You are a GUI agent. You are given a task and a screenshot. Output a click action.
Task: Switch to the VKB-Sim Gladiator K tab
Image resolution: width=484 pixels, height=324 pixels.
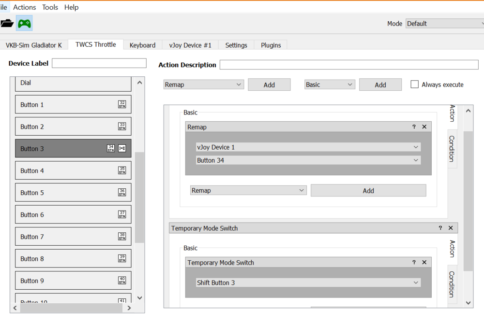tap(34, 45)
